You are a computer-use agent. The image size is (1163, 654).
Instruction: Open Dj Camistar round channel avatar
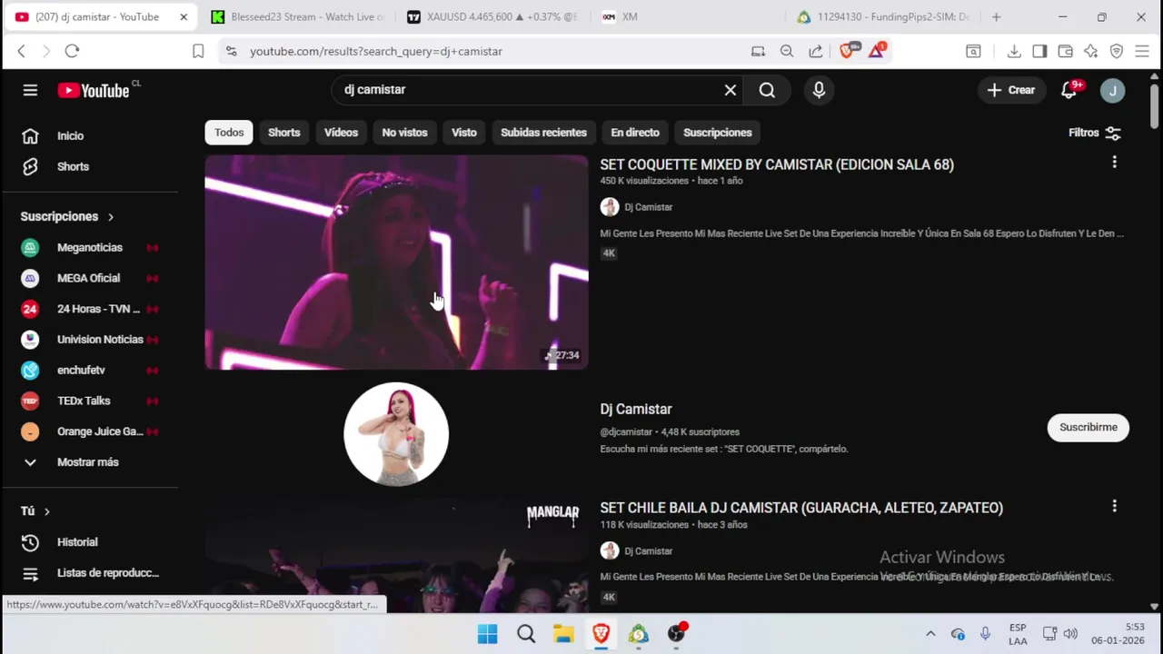[396, 434]
